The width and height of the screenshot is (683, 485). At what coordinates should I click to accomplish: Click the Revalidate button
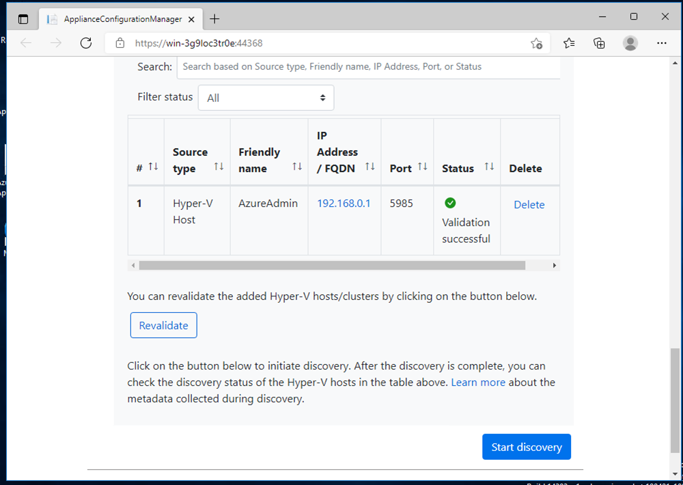point(163,325)
